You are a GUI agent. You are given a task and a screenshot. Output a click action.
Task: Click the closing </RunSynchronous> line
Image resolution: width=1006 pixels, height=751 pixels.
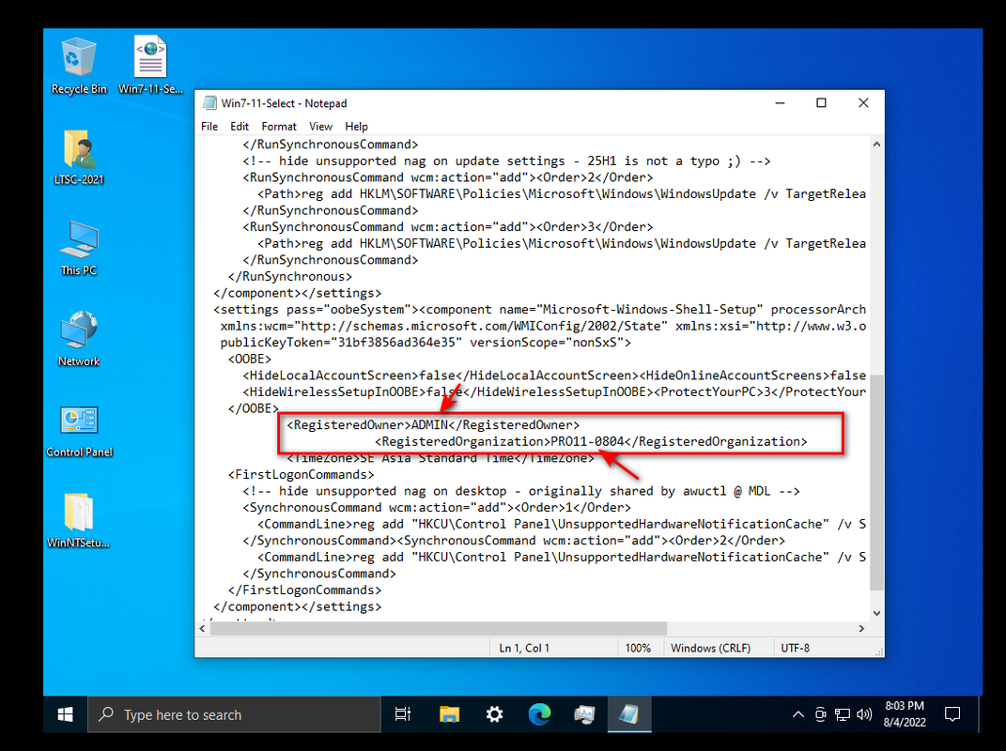(290, 276)
